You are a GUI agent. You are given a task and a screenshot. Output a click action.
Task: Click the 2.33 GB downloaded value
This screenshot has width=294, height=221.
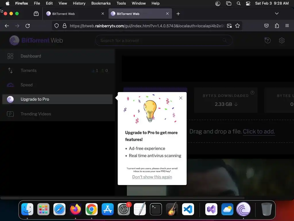click(223, 104)
